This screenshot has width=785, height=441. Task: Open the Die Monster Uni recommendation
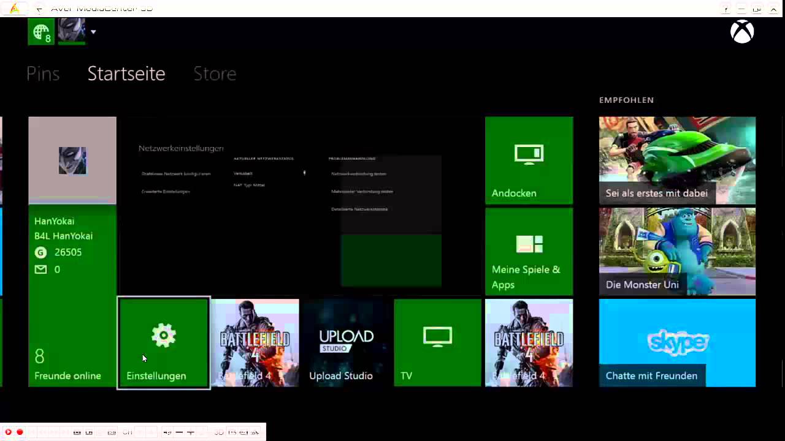tap(677, 252)
